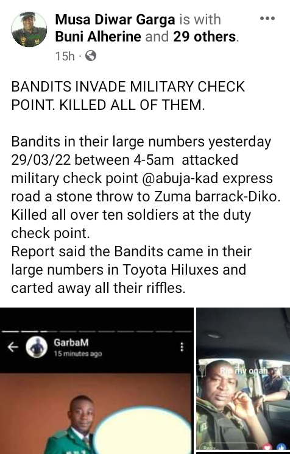Tap the GarbaM username in story header

pyautogui.click(x=71, y=342)
